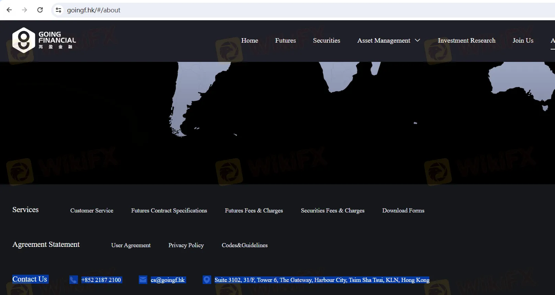Open the Investment Research navigation item

tap(466, 40)
